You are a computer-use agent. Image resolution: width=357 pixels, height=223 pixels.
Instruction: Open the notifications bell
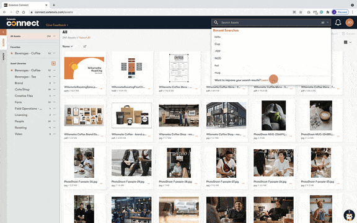pos(338,22)
